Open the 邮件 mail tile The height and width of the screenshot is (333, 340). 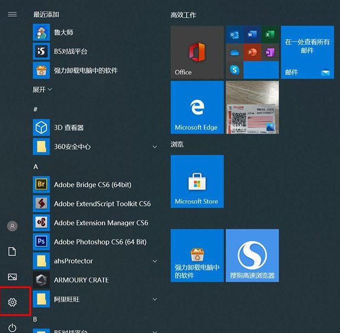pyautogui.click(x=307, y=52)
